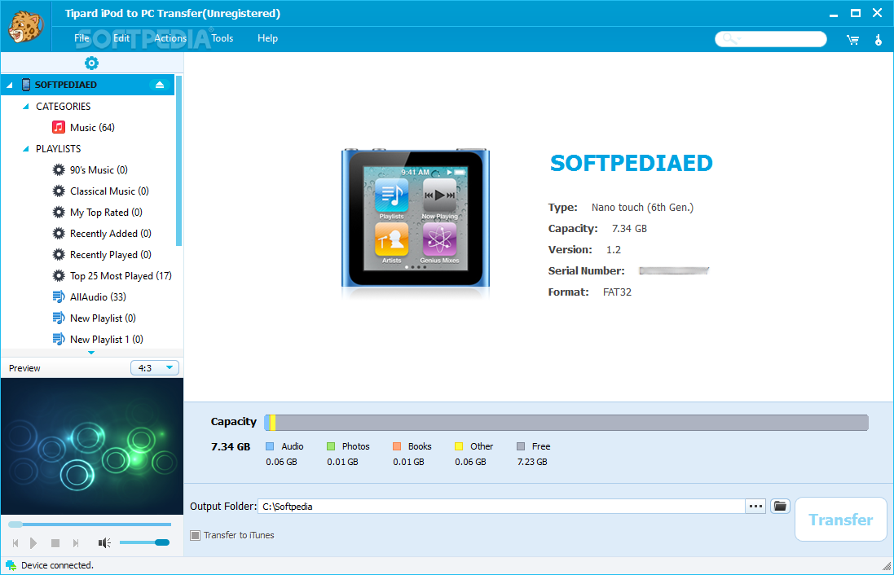Enable Transfer to iTunes checkbox
The height and width of the screenshot is (575, 894).
195,535
